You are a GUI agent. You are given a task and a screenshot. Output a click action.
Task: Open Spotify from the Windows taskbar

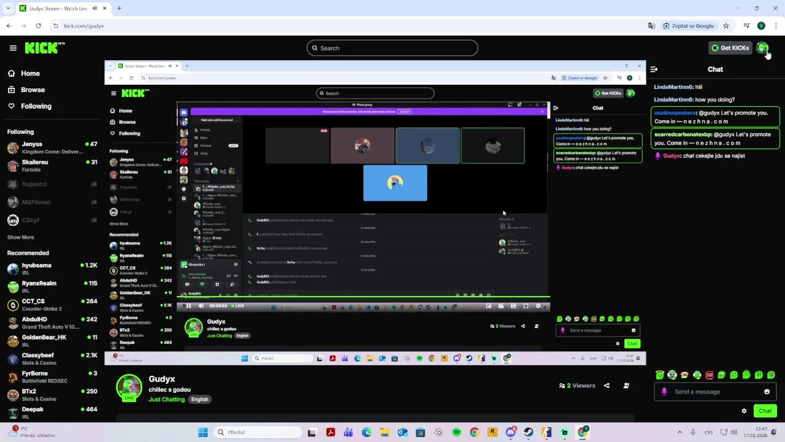pyautogui.click(x=456, y=432)
